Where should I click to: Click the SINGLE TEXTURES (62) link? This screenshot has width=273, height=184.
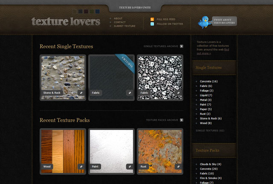pos(210,131)
